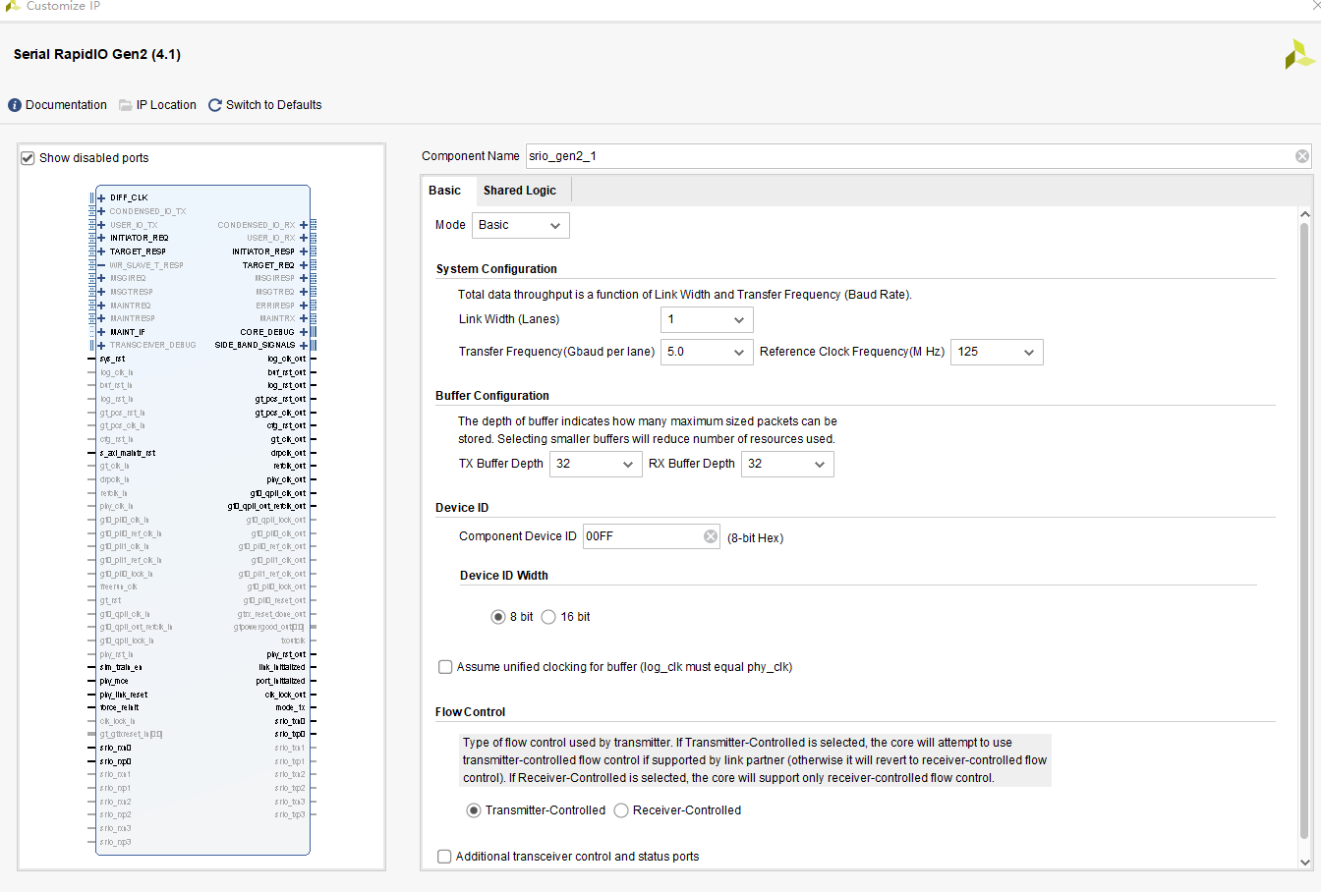Choose Receiver-Controlled flow control
Viewport: 1321px width, 892px height.
(621, 810)
